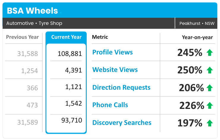The height and width of the screenshot is (140, 220).
Task: Click the BSA Wheels title
Action: point(32,11)
